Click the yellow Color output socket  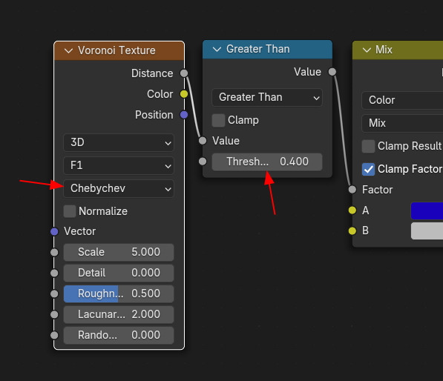(x=184, y=94)
